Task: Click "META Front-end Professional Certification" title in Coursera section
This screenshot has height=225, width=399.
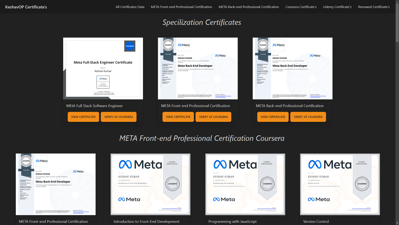Action: click(53, 221)
